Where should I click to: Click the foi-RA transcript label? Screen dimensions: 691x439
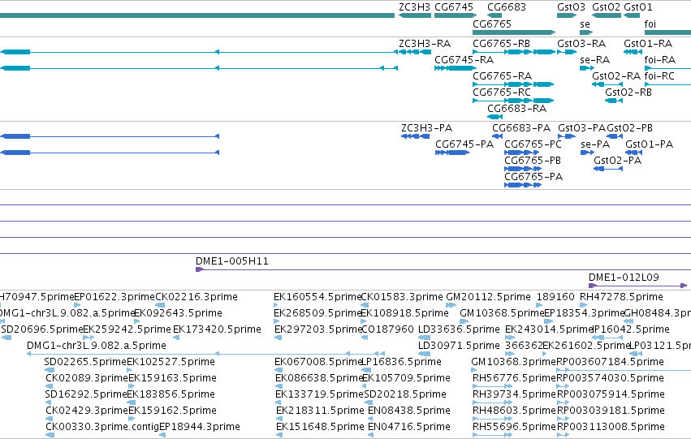[x=659, y=60]
